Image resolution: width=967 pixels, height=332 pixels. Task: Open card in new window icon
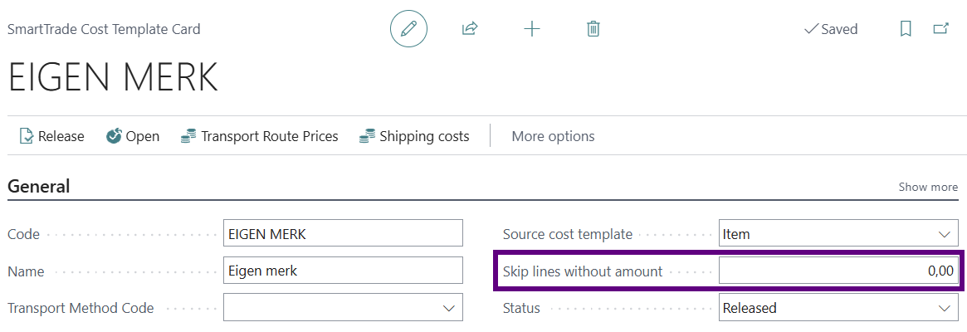click(941, 29)
